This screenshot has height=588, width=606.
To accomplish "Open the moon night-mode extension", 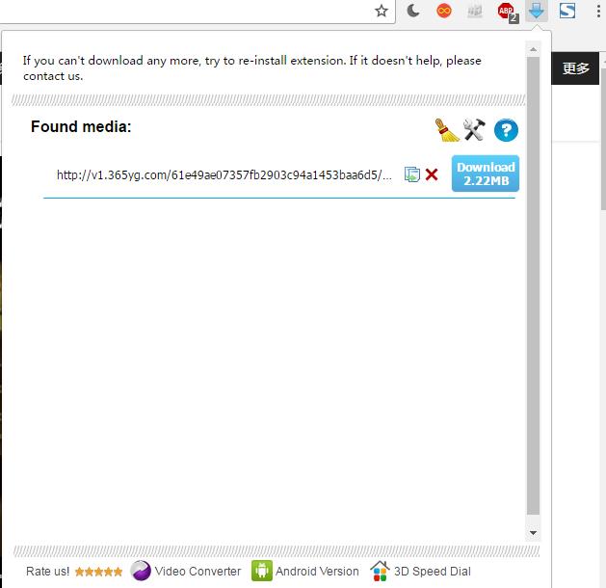I will (413, 11).
